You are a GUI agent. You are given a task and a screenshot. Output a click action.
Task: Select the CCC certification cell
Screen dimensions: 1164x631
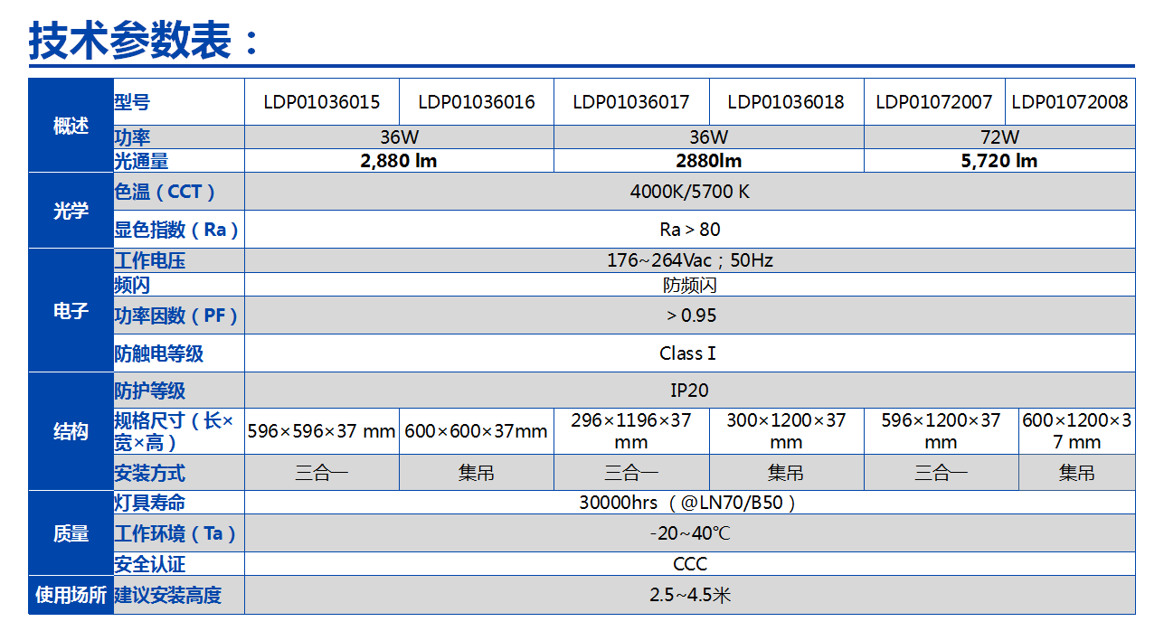point(689,564)
